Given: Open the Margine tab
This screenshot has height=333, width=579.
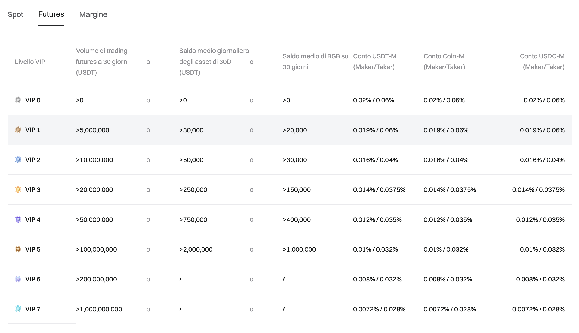Looking at the screenshot, I should [93, 15].
